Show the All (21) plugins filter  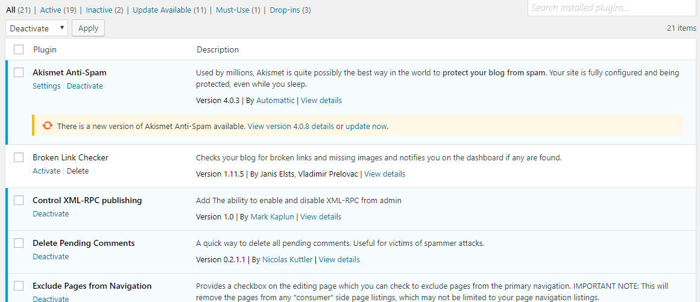[18, 10]
